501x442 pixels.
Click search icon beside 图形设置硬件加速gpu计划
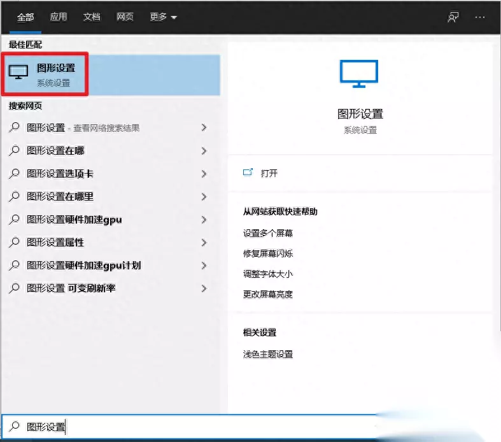[15, 266]
